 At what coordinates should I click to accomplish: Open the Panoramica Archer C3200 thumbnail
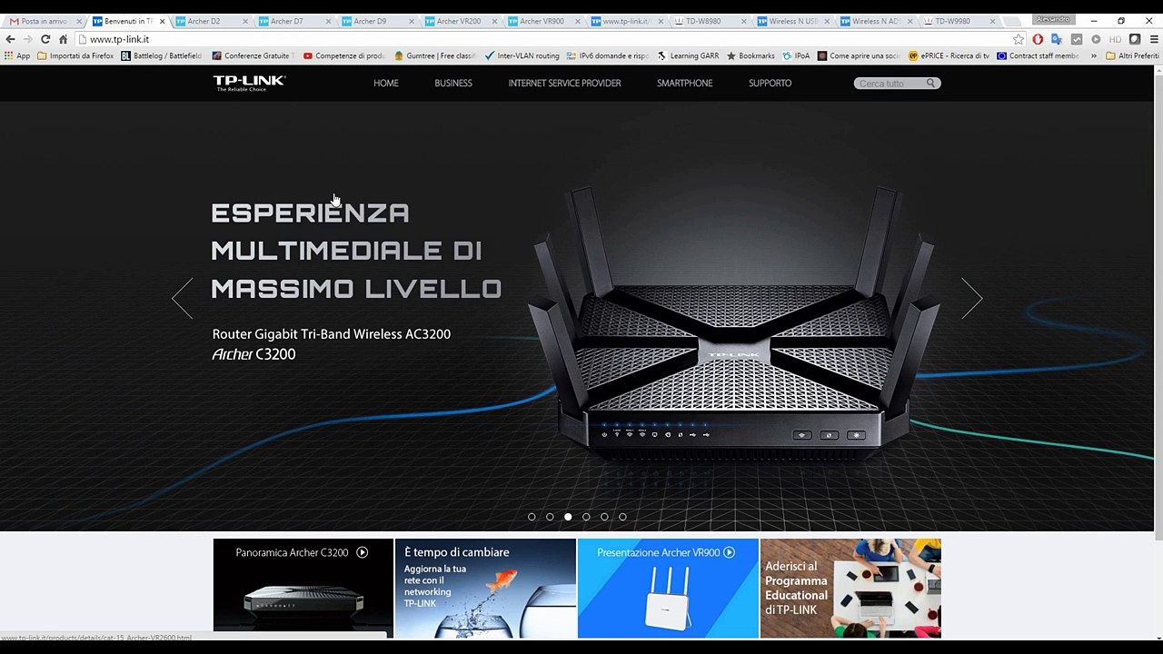point(303,588)
